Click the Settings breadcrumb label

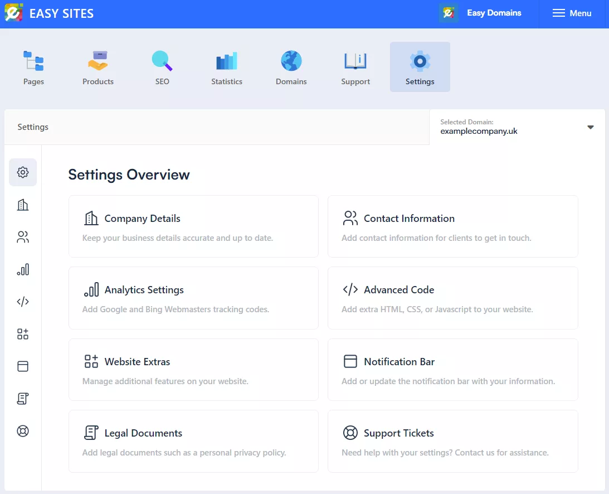pyautogui.click(x=32, y=127)
